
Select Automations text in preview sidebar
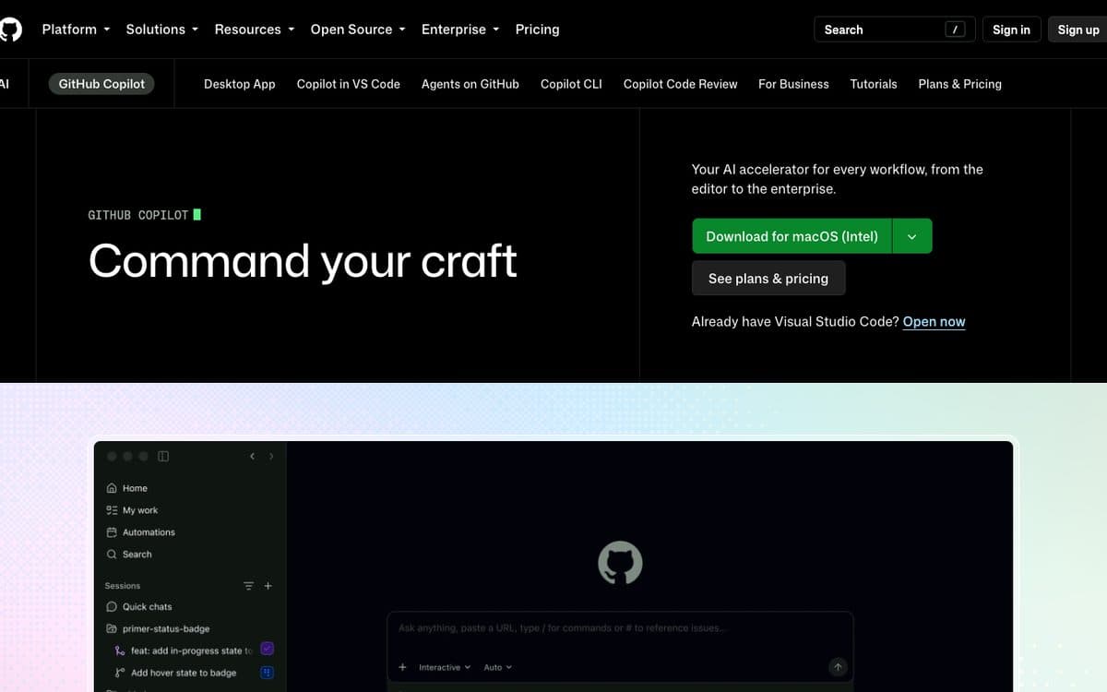(x=149, y=532)
